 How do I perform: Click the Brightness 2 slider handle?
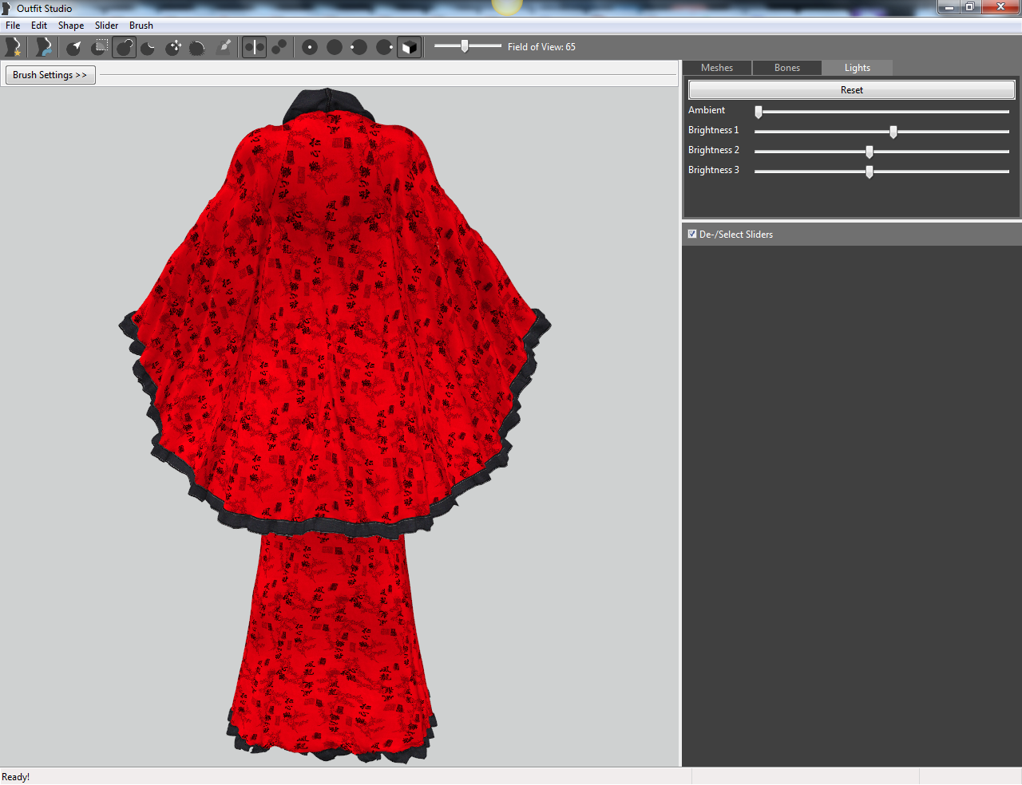tap(869, 152)
